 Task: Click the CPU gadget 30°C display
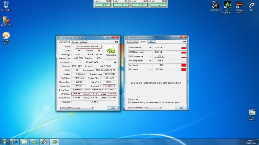[x=103, y=5]
